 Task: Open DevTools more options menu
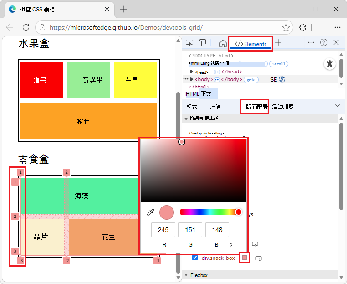click(x=311, y=42)
